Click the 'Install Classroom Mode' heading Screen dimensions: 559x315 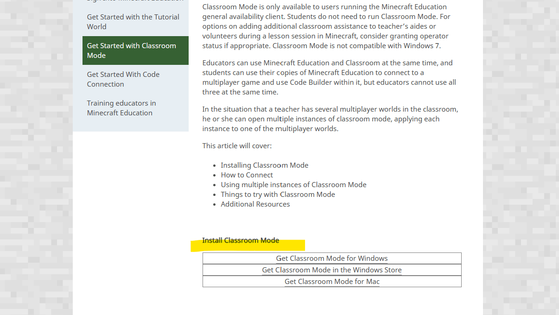pos(241,240)
